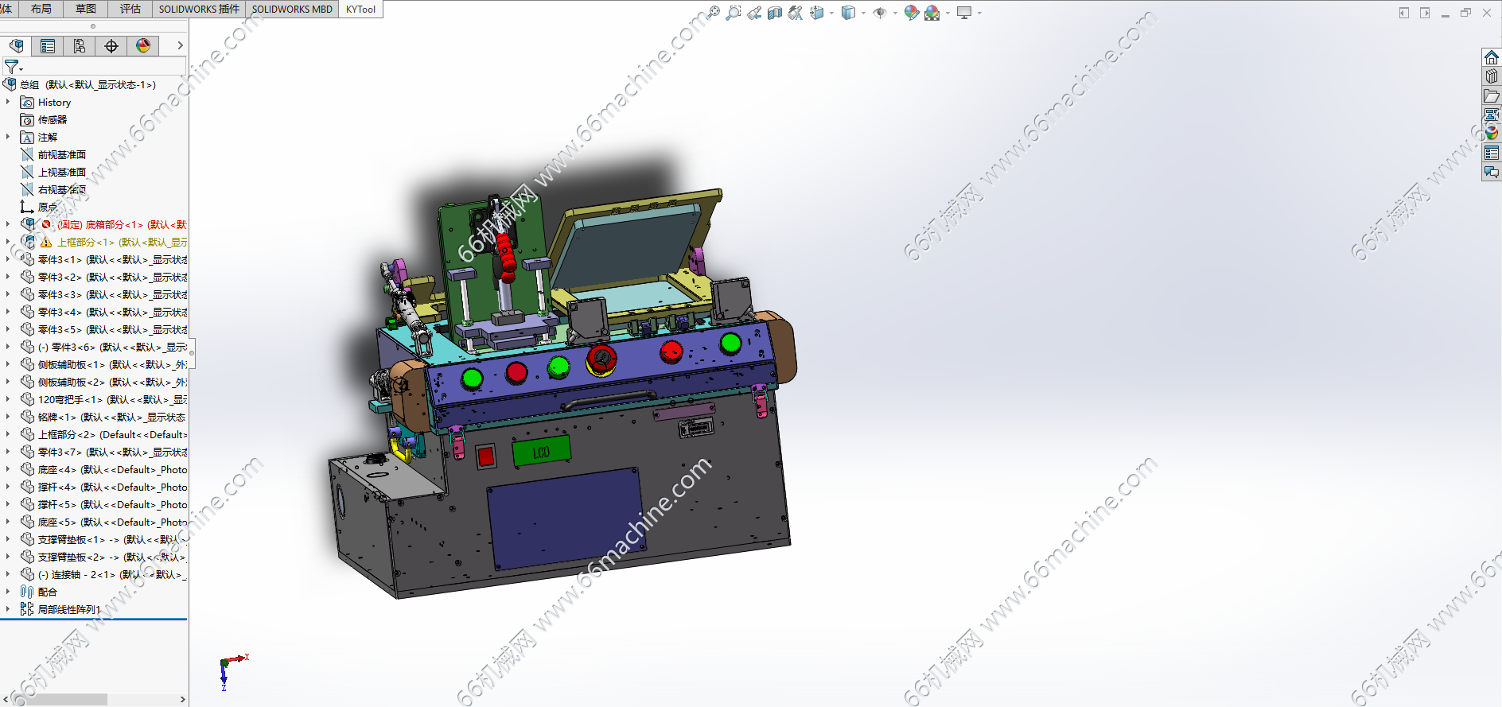Select 底座<4> component
Screen dimensions: 1502x707
(x=103, y=469)
